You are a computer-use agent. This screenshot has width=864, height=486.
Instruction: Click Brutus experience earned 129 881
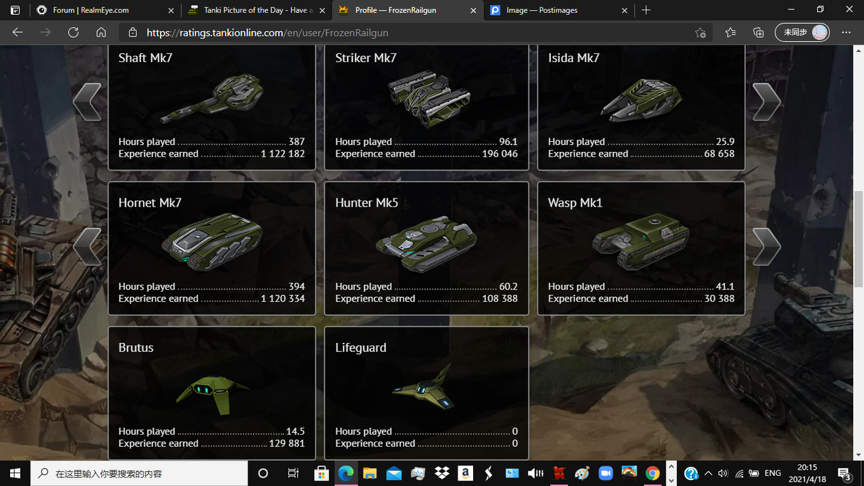(287, 443)
